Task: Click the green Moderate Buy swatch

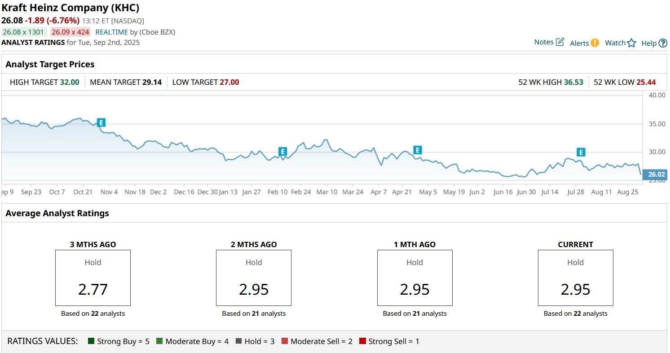Action: click(x=159, y=341)
